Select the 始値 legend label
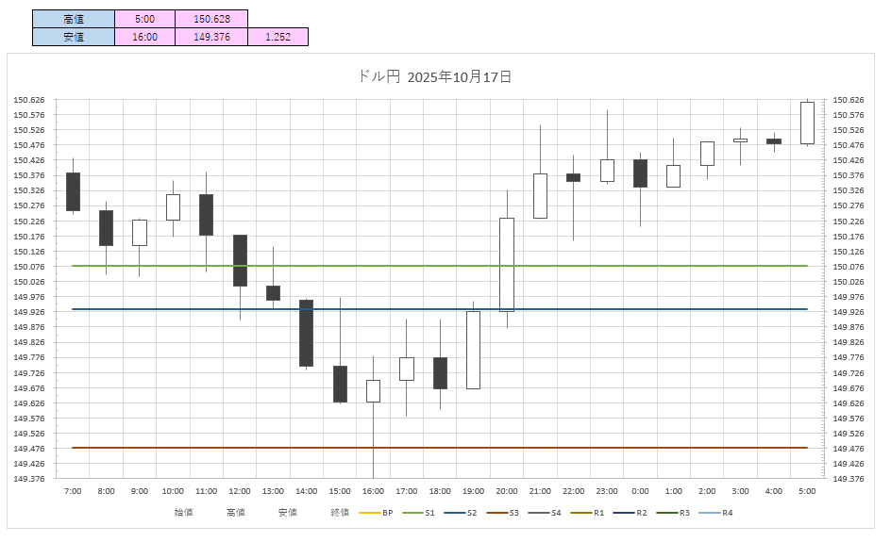The height and width of the screenshot is (542, 891). 183,513
